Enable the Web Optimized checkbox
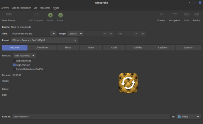The image size is (203, 124). [14, 61]
